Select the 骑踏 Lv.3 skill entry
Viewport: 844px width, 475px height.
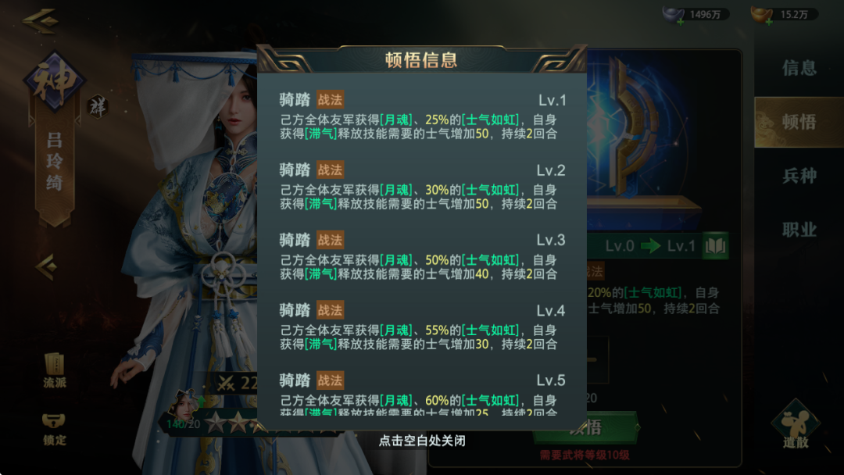(x=422, y=256)
